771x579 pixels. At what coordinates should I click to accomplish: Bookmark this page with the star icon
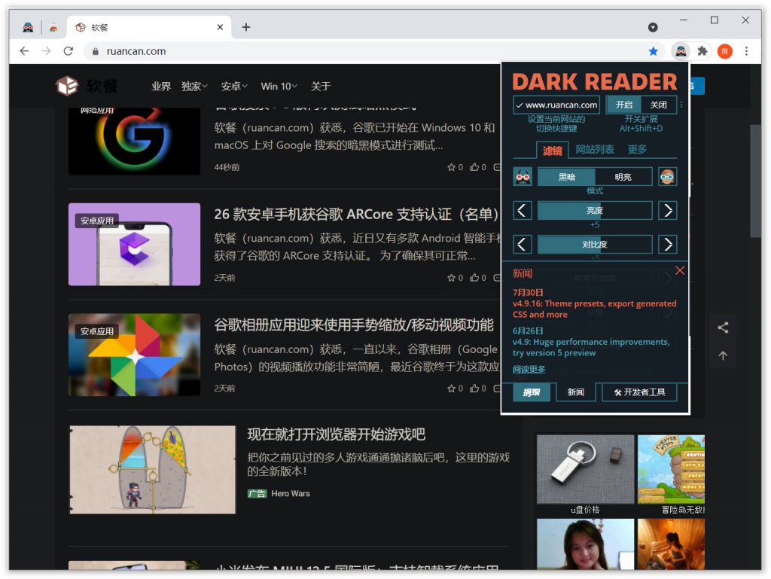click(x=654, y=51)
